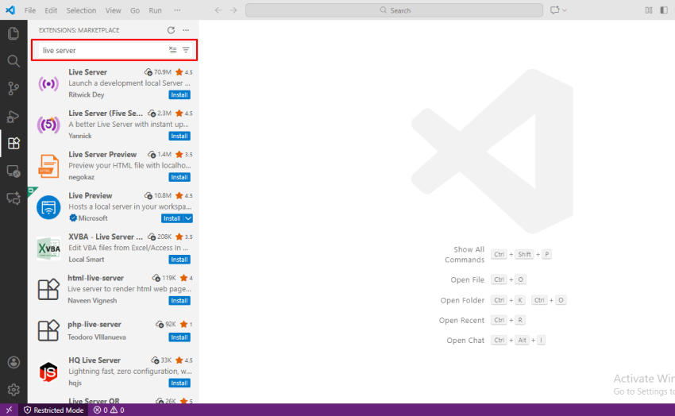The height and width of the screenshot is (416, 675).
Task: Refresh the extensions marketplace list
Action: tap(171, 30)
